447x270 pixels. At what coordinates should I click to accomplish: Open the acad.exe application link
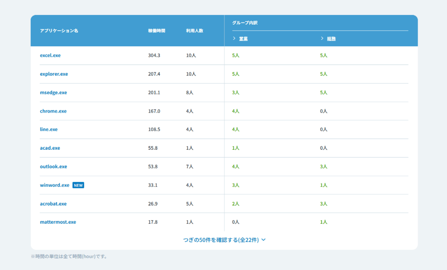(x=49, y=148)
